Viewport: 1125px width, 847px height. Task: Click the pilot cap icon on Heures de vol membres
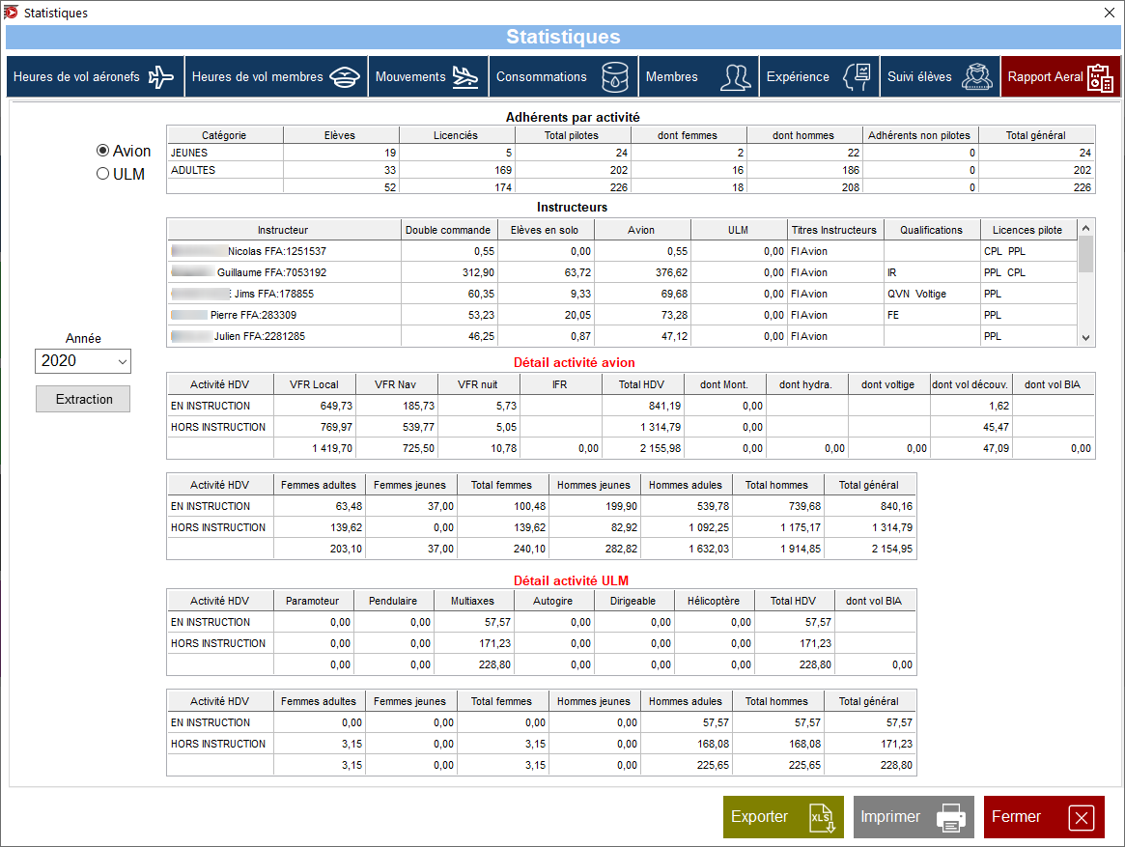click(x=345, y=77)
